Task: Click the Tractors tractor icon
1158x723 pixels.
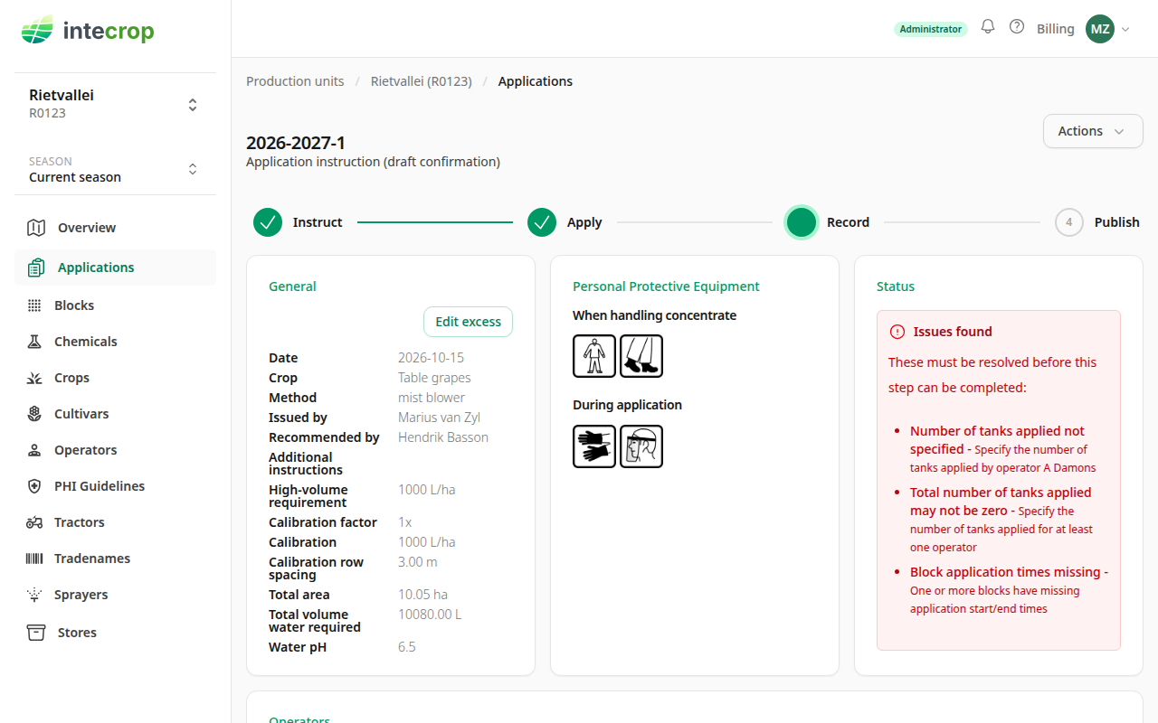Action: click(34, 522)
